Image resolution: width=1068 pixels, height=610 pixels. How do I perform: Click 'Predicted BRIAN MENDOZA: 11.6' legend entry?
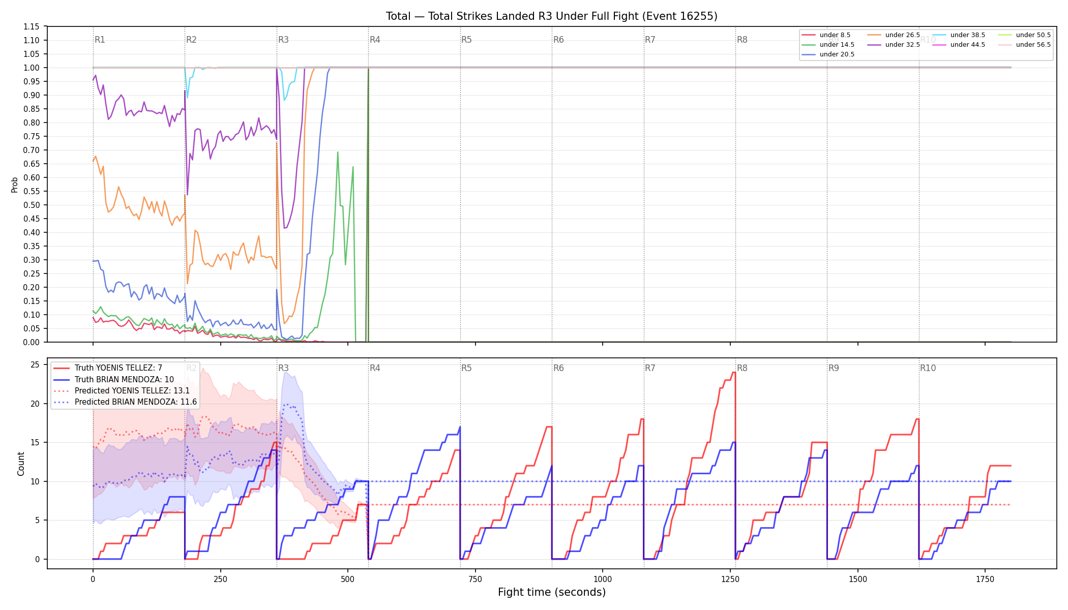[x=136, y=402]
